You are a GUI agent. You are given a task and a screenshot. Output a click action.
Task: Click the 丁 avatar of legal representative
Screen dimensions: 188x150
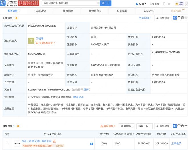pos(31,41)
